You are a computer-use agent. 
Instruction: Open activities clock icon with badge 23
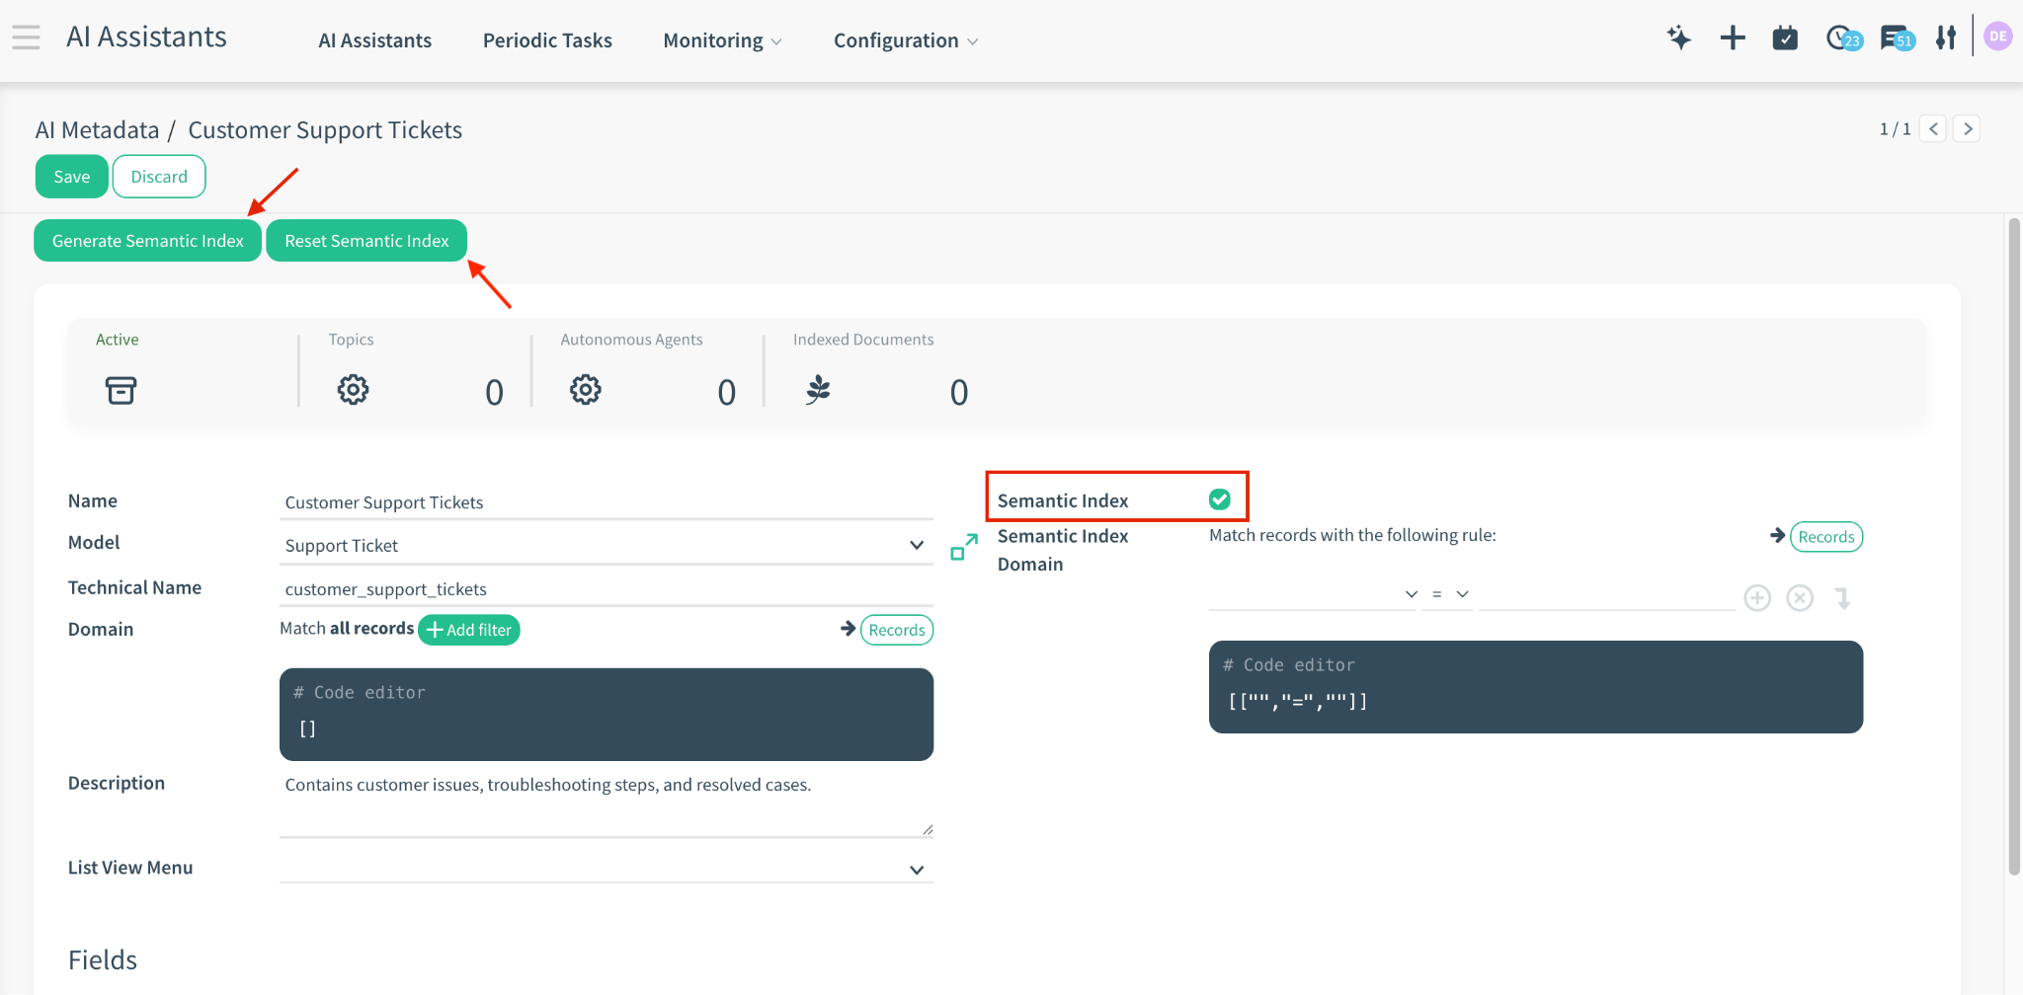pos(1841,38)
